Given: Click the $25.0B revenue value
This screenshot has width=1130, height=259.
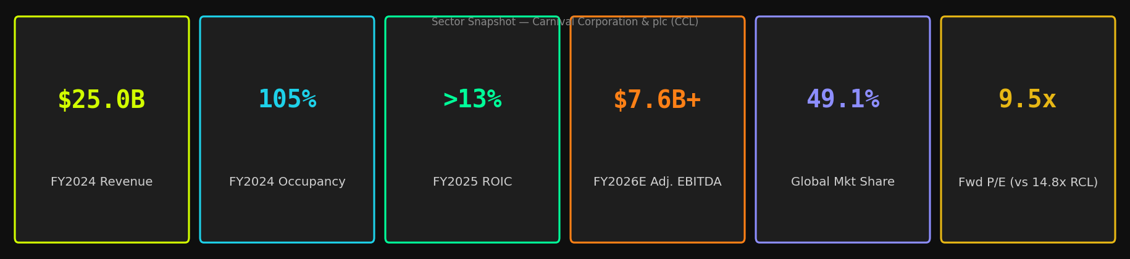Looking at the screenshot, I should coord(101,100).
